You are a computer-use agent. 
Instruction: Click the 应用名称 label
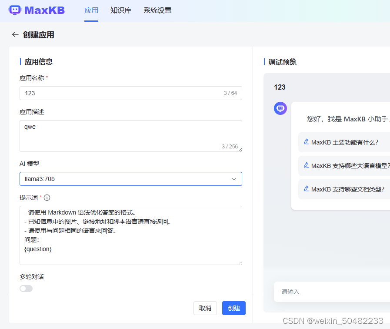[x=32, y=78]
